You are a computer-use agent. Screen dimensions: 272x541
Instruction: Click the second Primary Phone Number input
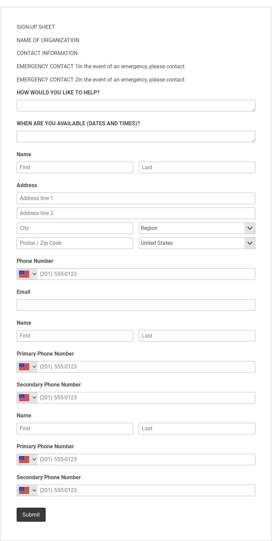coord(146,459)
